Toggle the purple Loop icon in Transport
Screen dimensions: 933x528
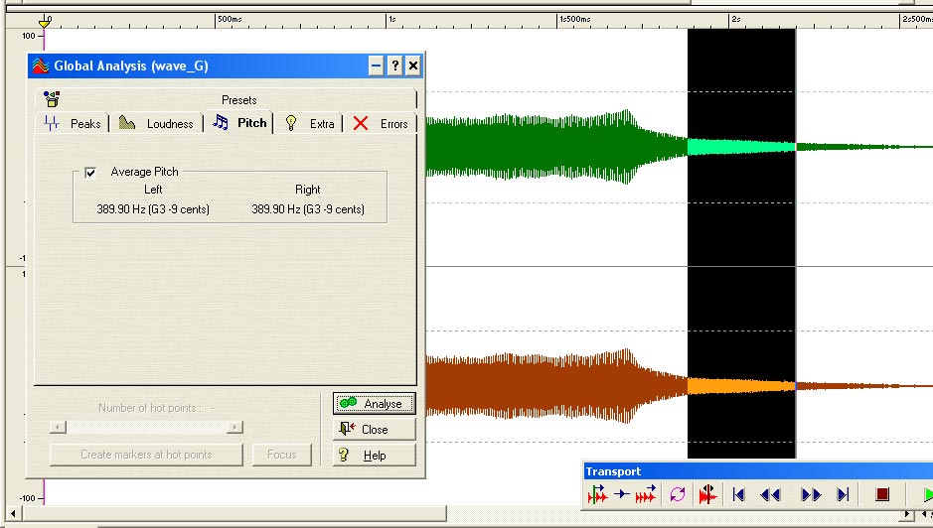(x=678, y=494)
